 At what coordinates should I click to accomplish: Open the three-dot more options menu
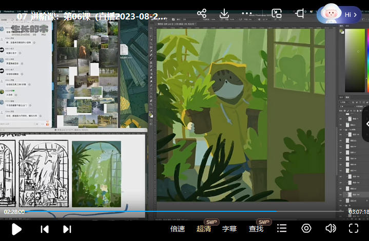tap(247, 14)
